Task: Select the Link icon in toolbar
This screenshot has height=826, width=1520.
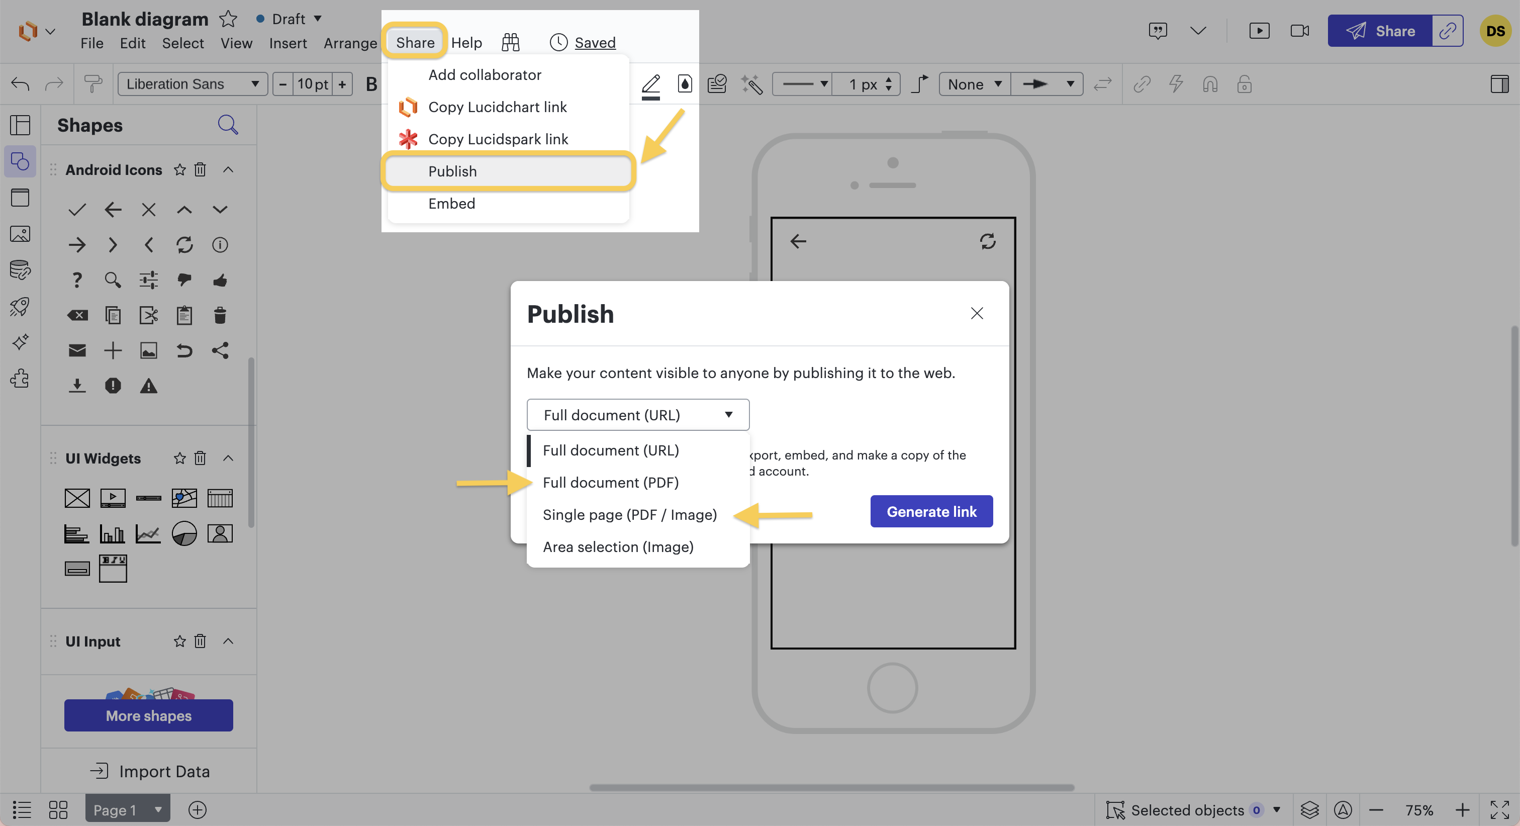Action: pyautogui.click(x=1141, y=83)
